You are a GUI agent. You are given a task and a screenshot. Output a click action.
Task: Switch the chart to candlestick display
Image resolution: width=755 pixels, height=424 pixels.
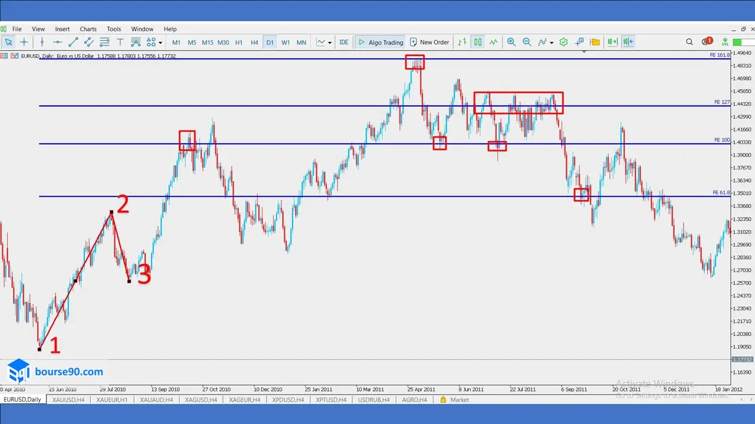[x=478, y=42]
